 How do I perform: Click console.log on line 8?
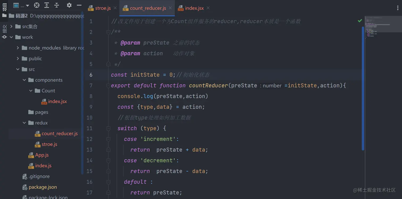click(135, 96)
